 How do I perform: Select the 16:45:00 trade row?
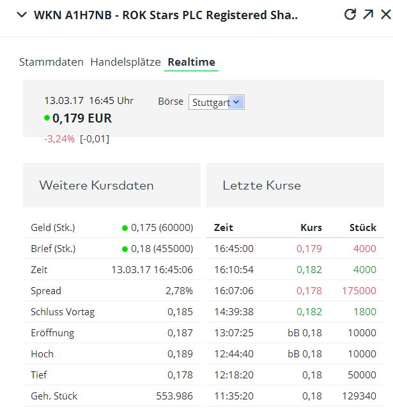tap(295, 249)
